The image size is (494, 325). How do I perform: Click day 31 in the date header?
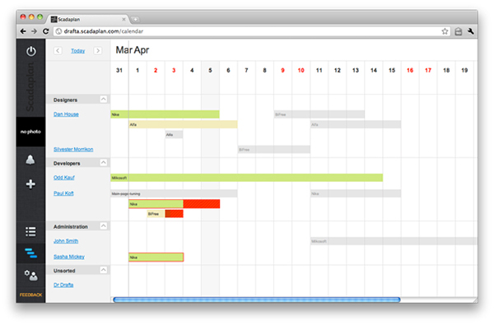point(119,70)
